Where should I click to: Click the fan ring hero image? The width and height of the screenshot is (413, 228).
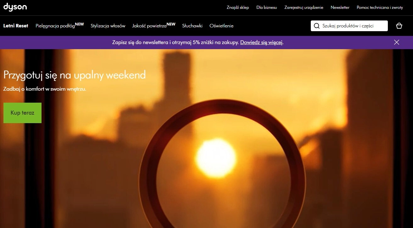coord(222,164)
